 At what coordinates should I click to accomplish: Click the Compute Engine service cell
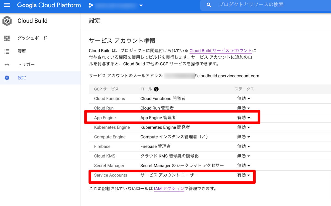[x=110, y=137]
